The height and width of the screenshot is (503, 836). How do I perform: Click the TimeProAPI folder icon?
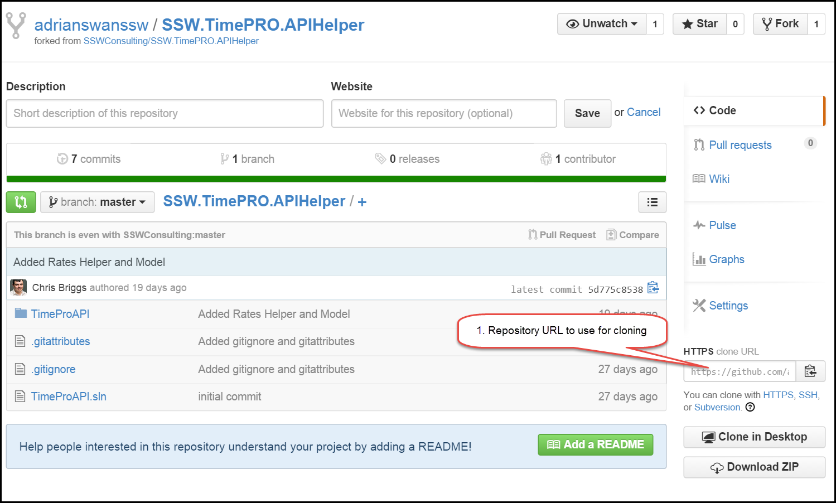21,313
